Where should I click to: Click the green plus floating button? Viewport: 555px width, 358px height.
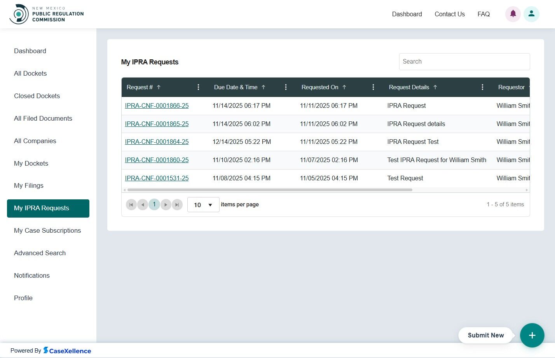click(x=532, y=335)
